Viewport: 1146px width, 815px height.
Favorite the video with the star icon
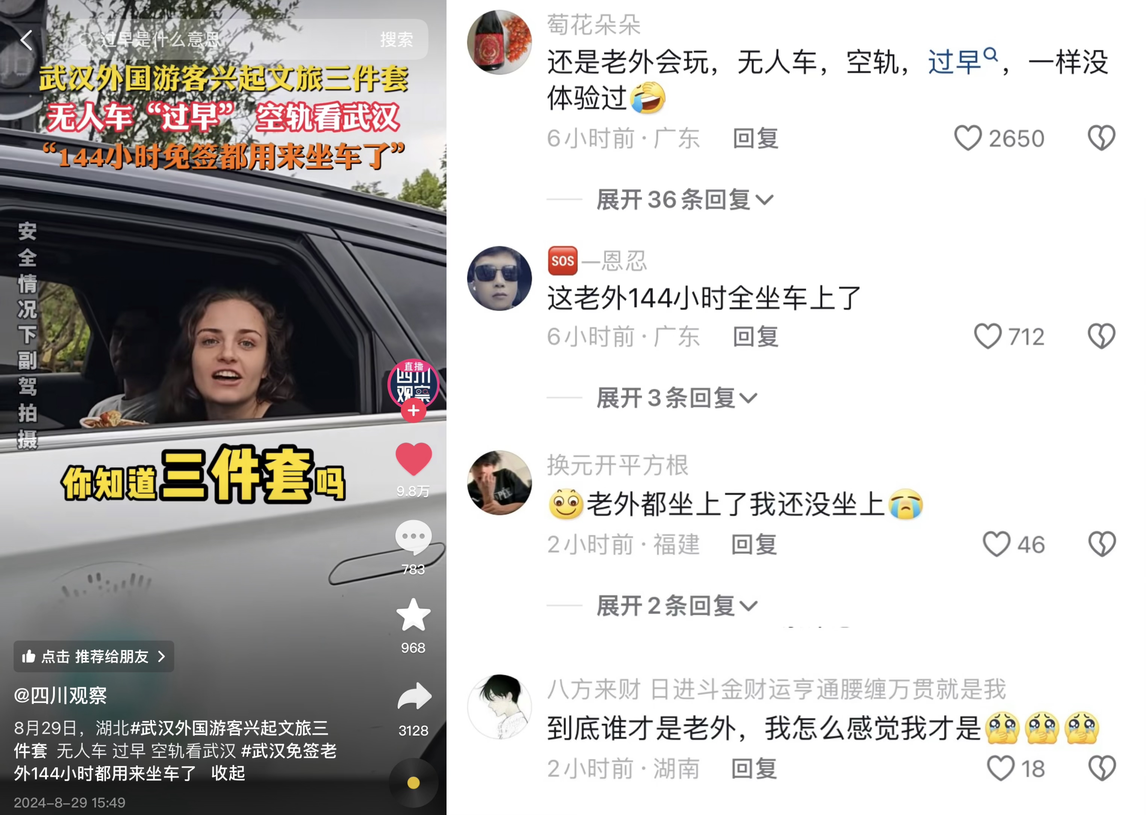[x=413, y=615]
